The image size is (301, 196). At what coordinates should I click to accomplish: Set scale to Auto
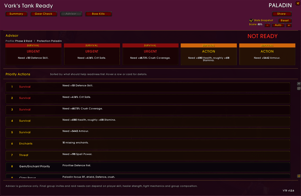click(278, 25)
